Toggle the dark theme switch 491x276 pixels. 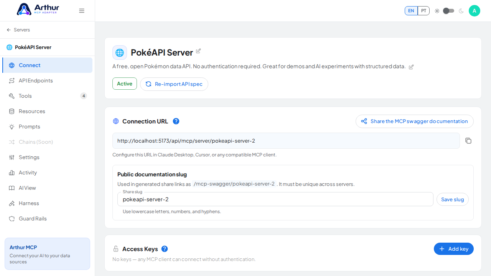[x=448, y=11]
